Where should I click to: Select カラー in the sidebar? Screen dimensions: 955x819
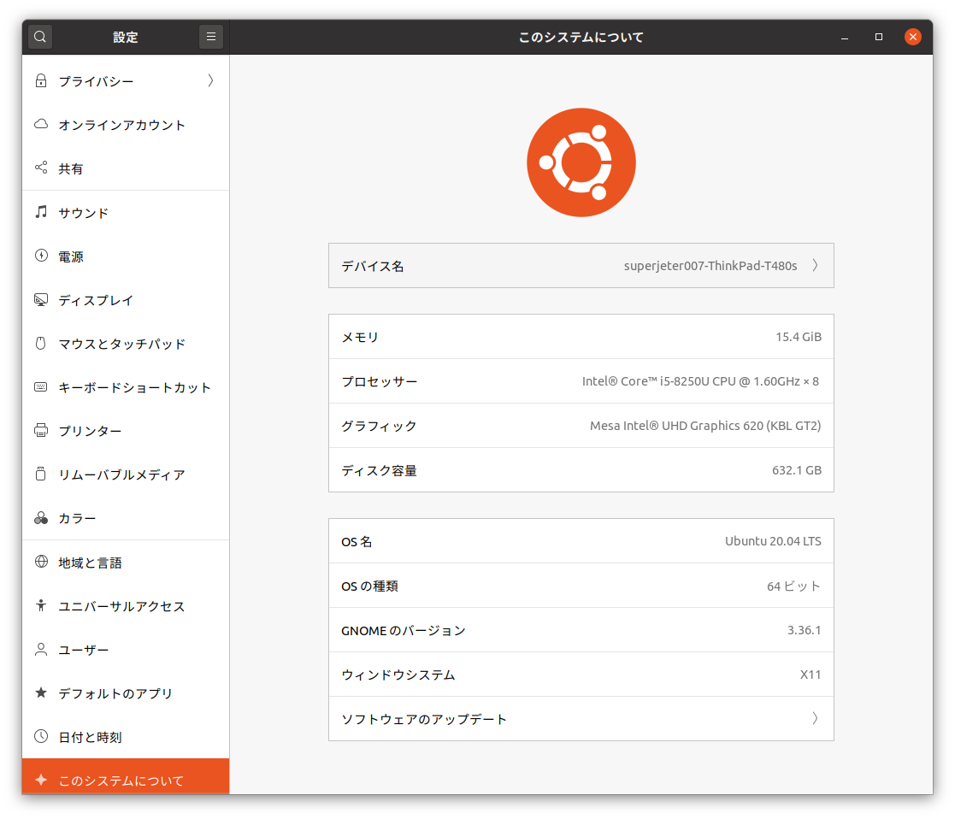pos(126,518)
